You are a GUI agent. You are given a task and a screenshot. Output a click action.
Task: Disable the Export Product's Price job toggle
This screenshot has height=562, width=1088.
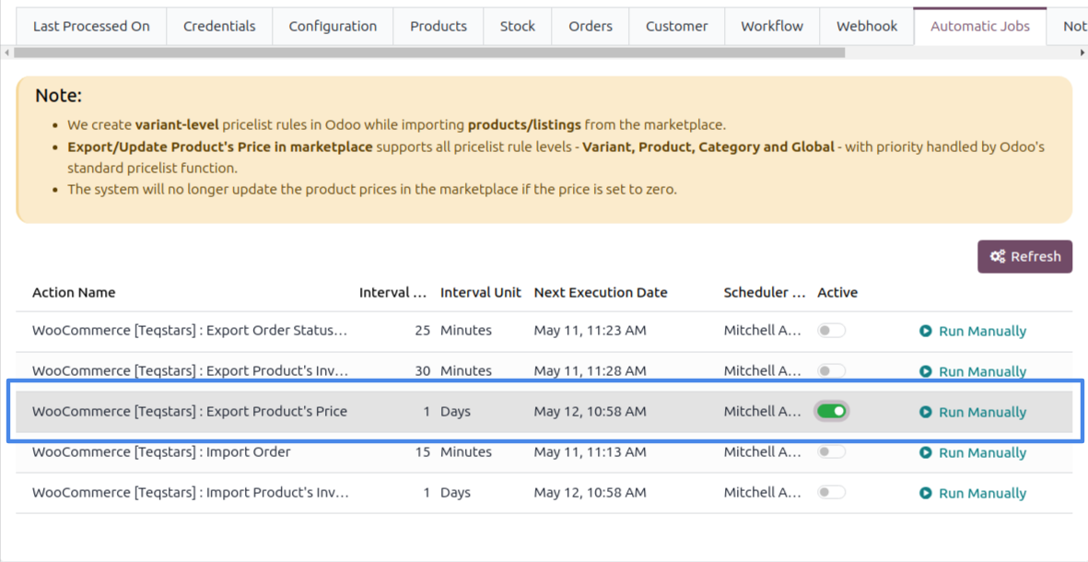point(831,412)
